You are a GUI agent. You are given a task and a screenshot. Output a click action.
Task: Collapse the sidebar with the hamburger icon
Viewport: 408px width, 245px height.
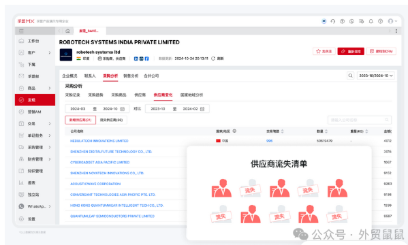(x=21, y=31)
